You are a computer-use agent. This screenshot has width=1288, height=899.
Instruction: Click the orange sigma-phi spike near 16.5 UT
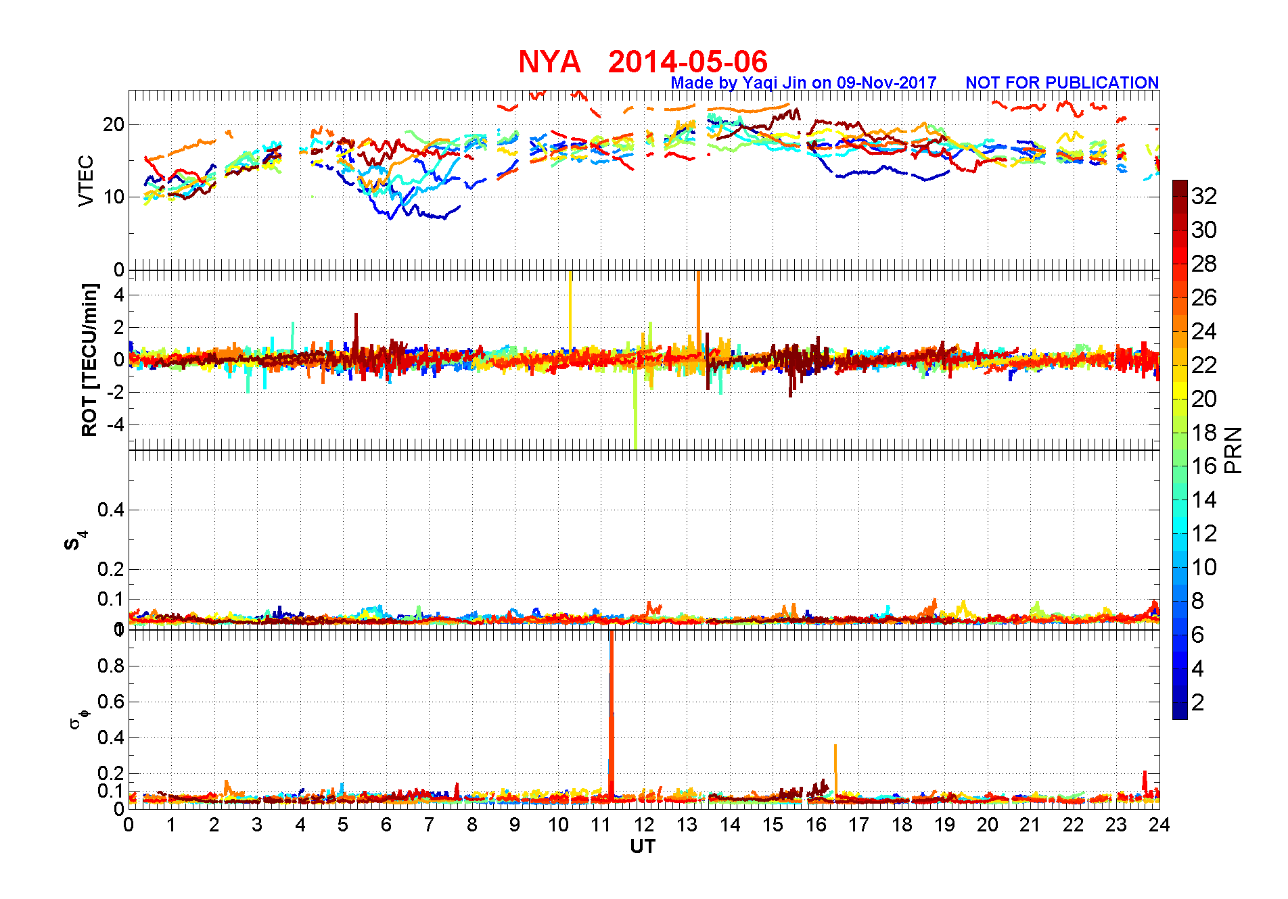click(835, 771)
